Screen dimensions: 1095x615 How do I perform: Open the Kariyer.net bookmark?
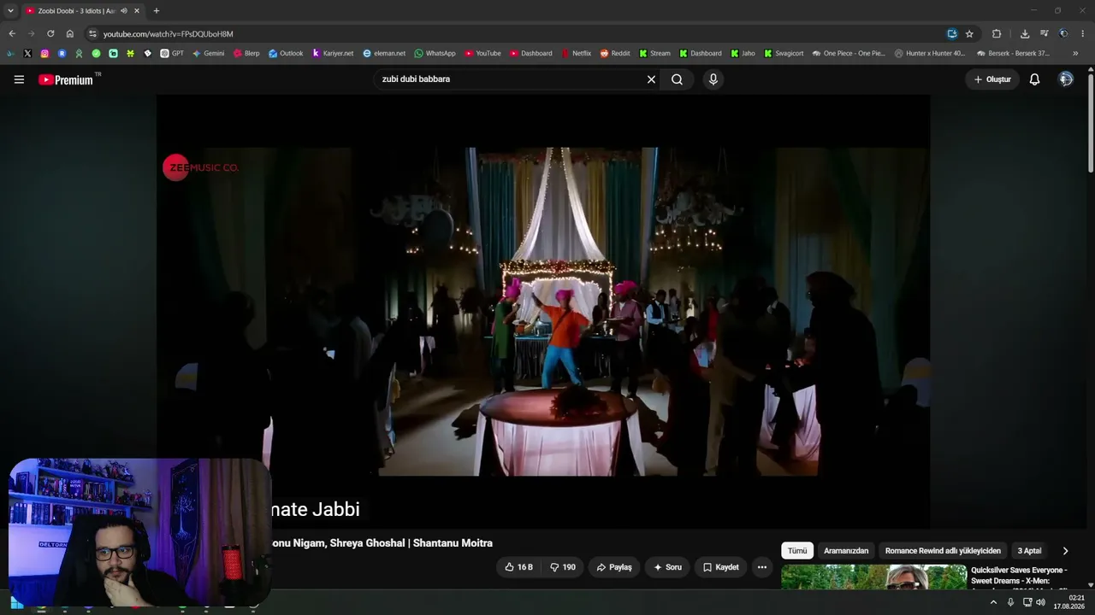(333, 53)
